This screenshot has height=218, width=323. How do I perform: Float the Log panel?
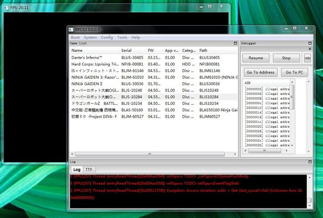point(310,162)
